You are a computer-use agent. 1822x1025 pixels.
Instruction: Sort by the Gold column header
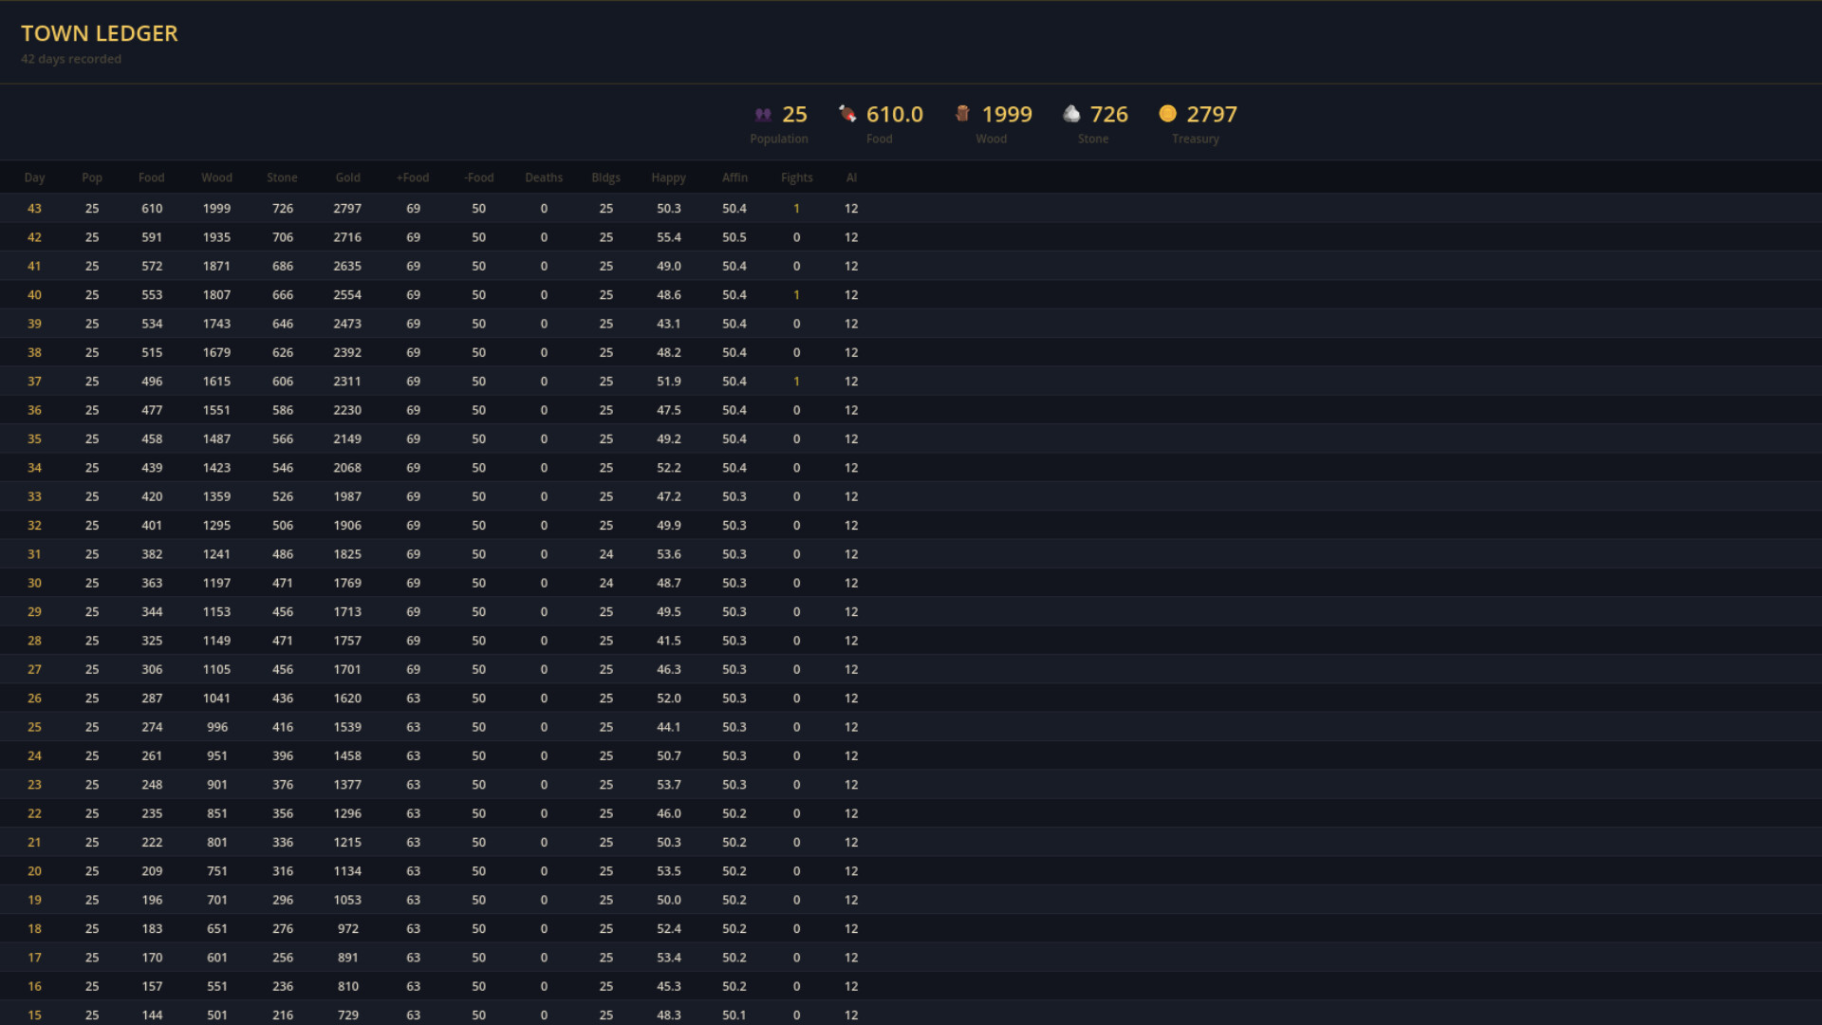[x=347, y=177]
